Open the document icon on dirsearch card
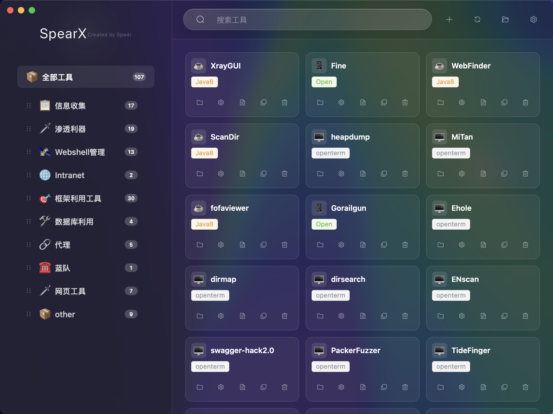The image size is (553, 414). (x=363, y=316)
